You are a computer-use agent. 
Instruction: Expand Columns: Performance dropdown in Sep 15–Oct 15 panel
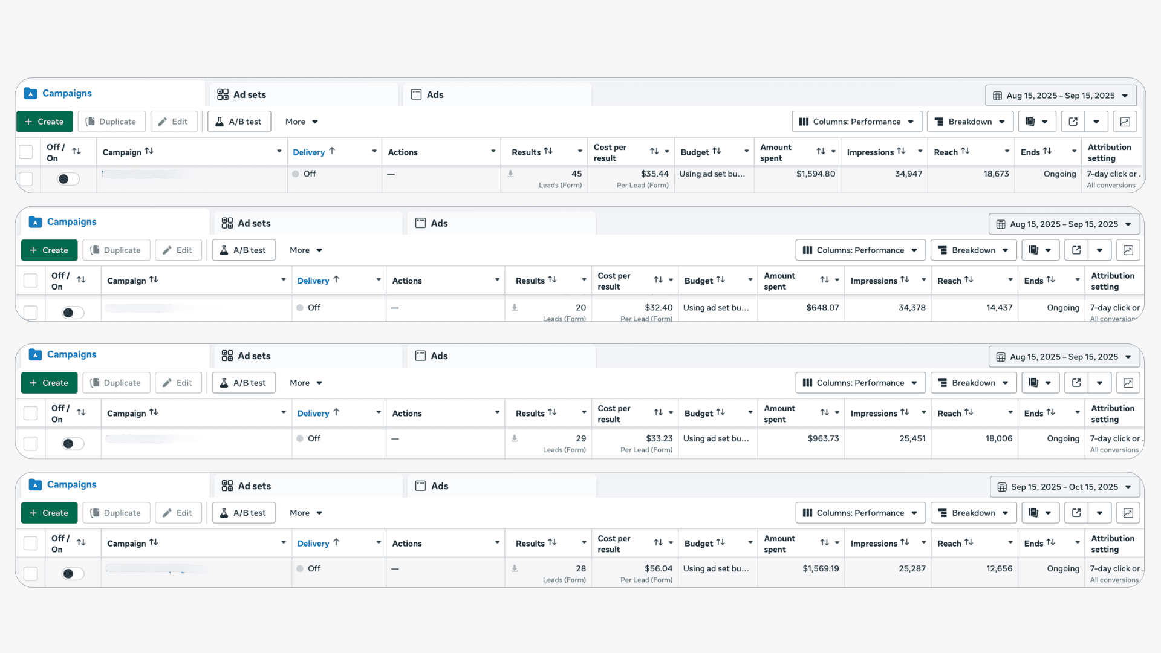[860, 513]
